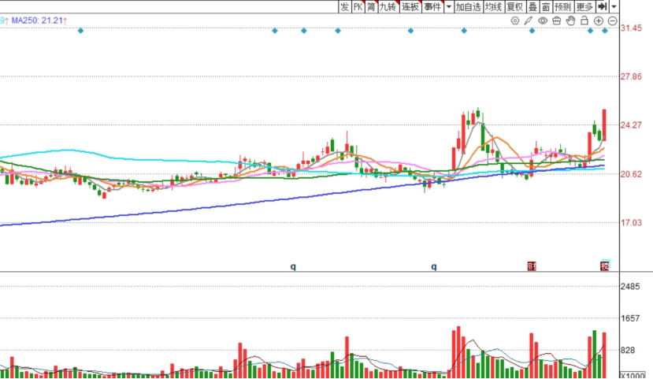Click the 27.86 price axis label
653x379 pixels.
pyautogui.click(x=631, y=76)
